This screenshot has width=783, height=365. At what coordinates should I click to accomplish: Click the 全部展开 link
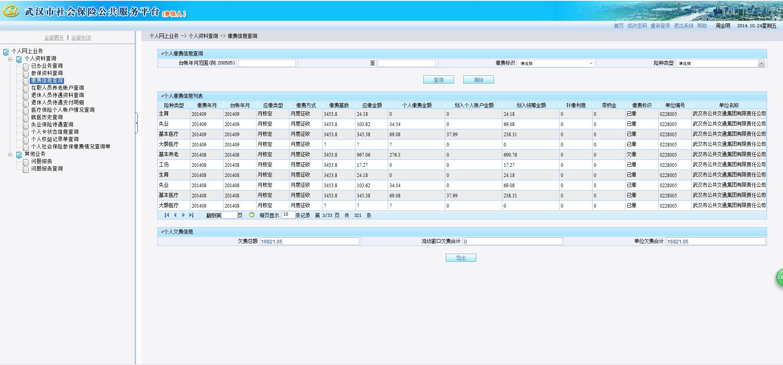[54, 38]
